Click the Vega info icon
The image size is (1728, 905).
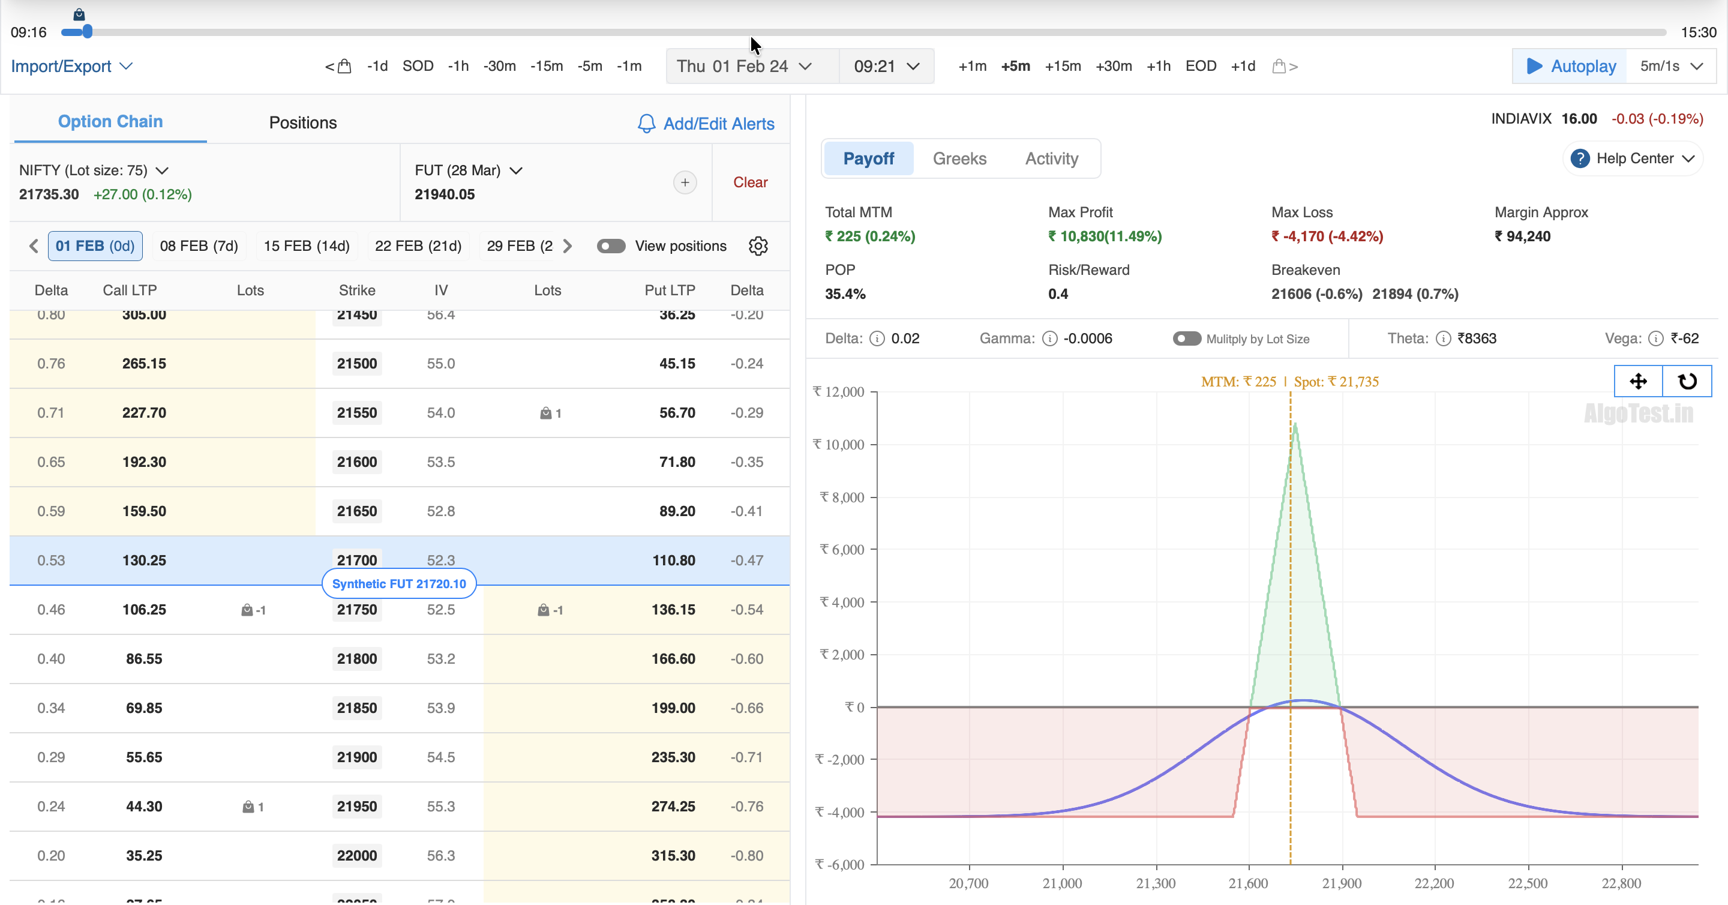click(x=1655, y=339)
